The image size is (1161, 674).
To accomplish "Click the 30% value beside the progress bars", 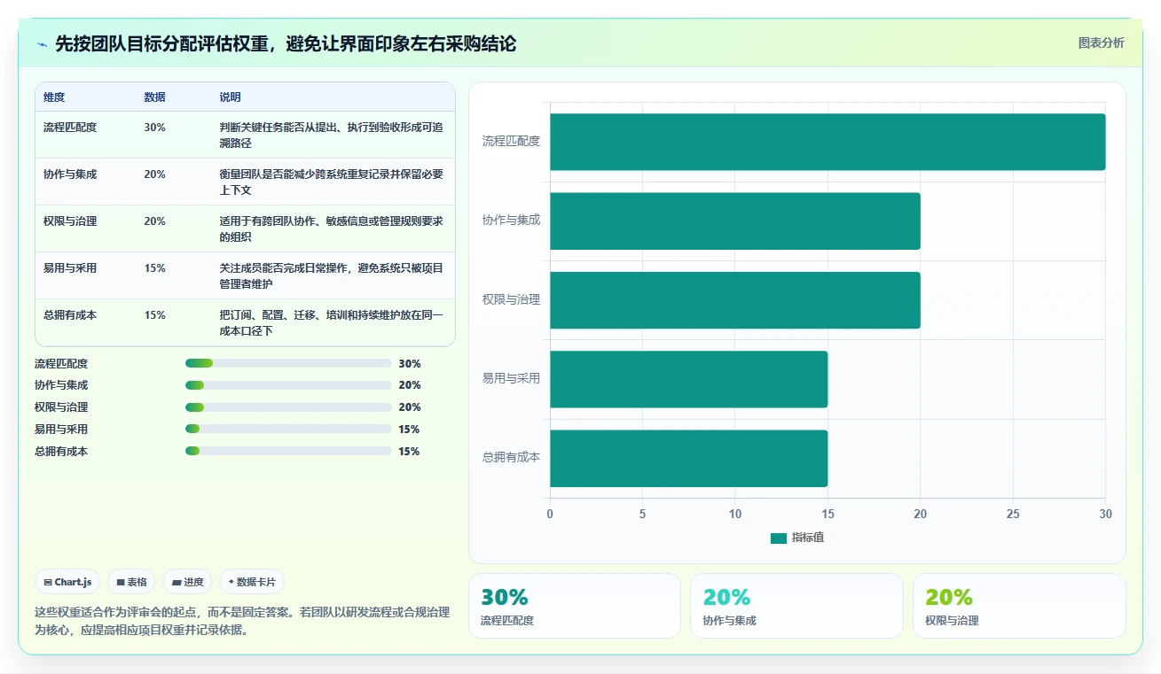I will (410, 363).
